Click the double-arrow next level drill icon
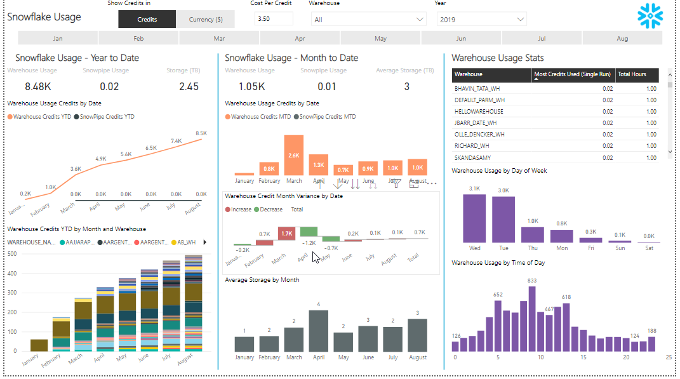680x379 pixels. (x=355, y=184)
